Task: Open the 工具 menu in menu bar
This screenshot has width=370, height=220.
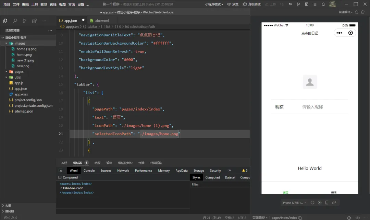Action: point(35,4)
